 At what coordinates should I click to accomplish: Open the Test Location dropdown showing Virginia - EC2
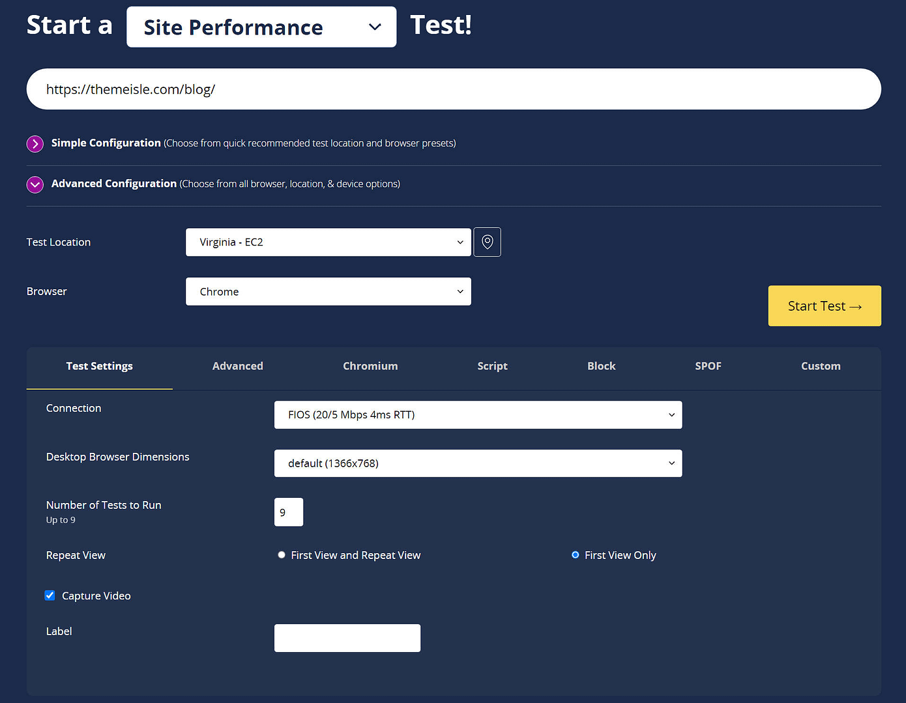click(328, 242)
